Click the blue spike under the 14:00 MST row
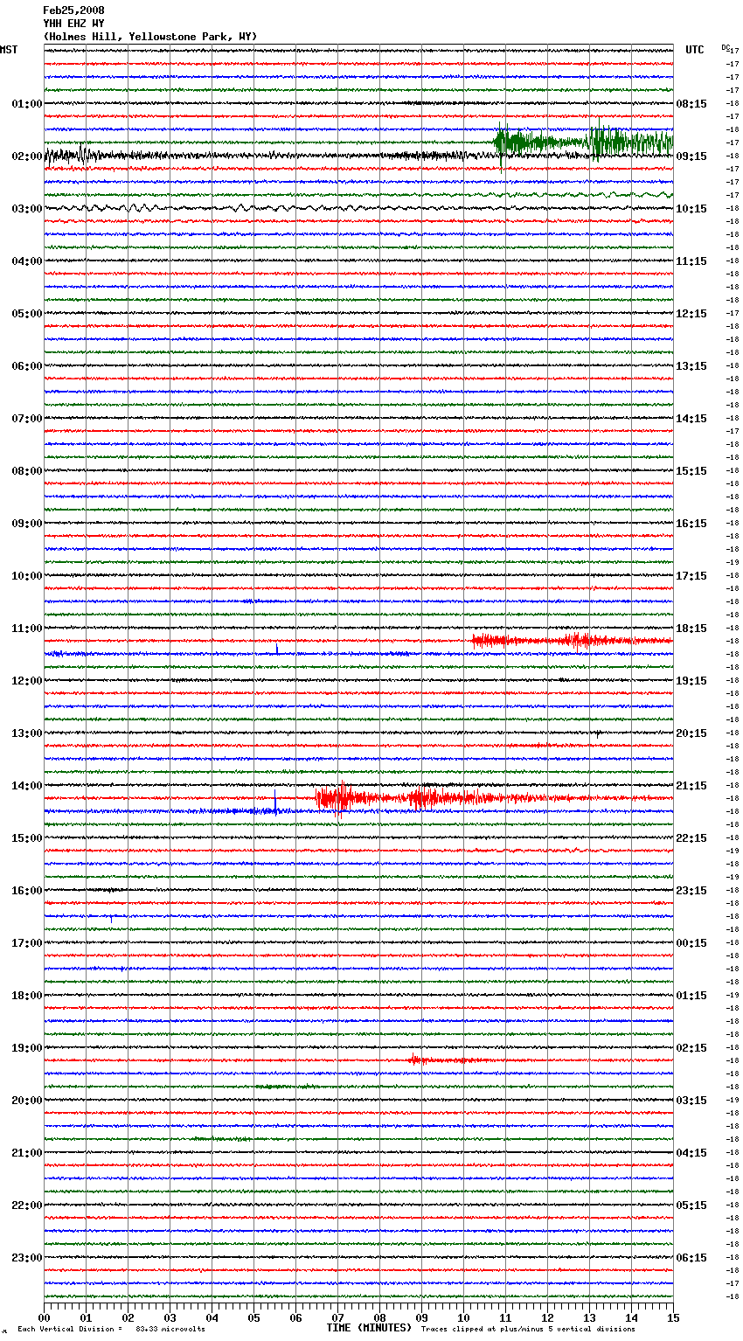The image size is (743, 1341). tap(275, 803)
